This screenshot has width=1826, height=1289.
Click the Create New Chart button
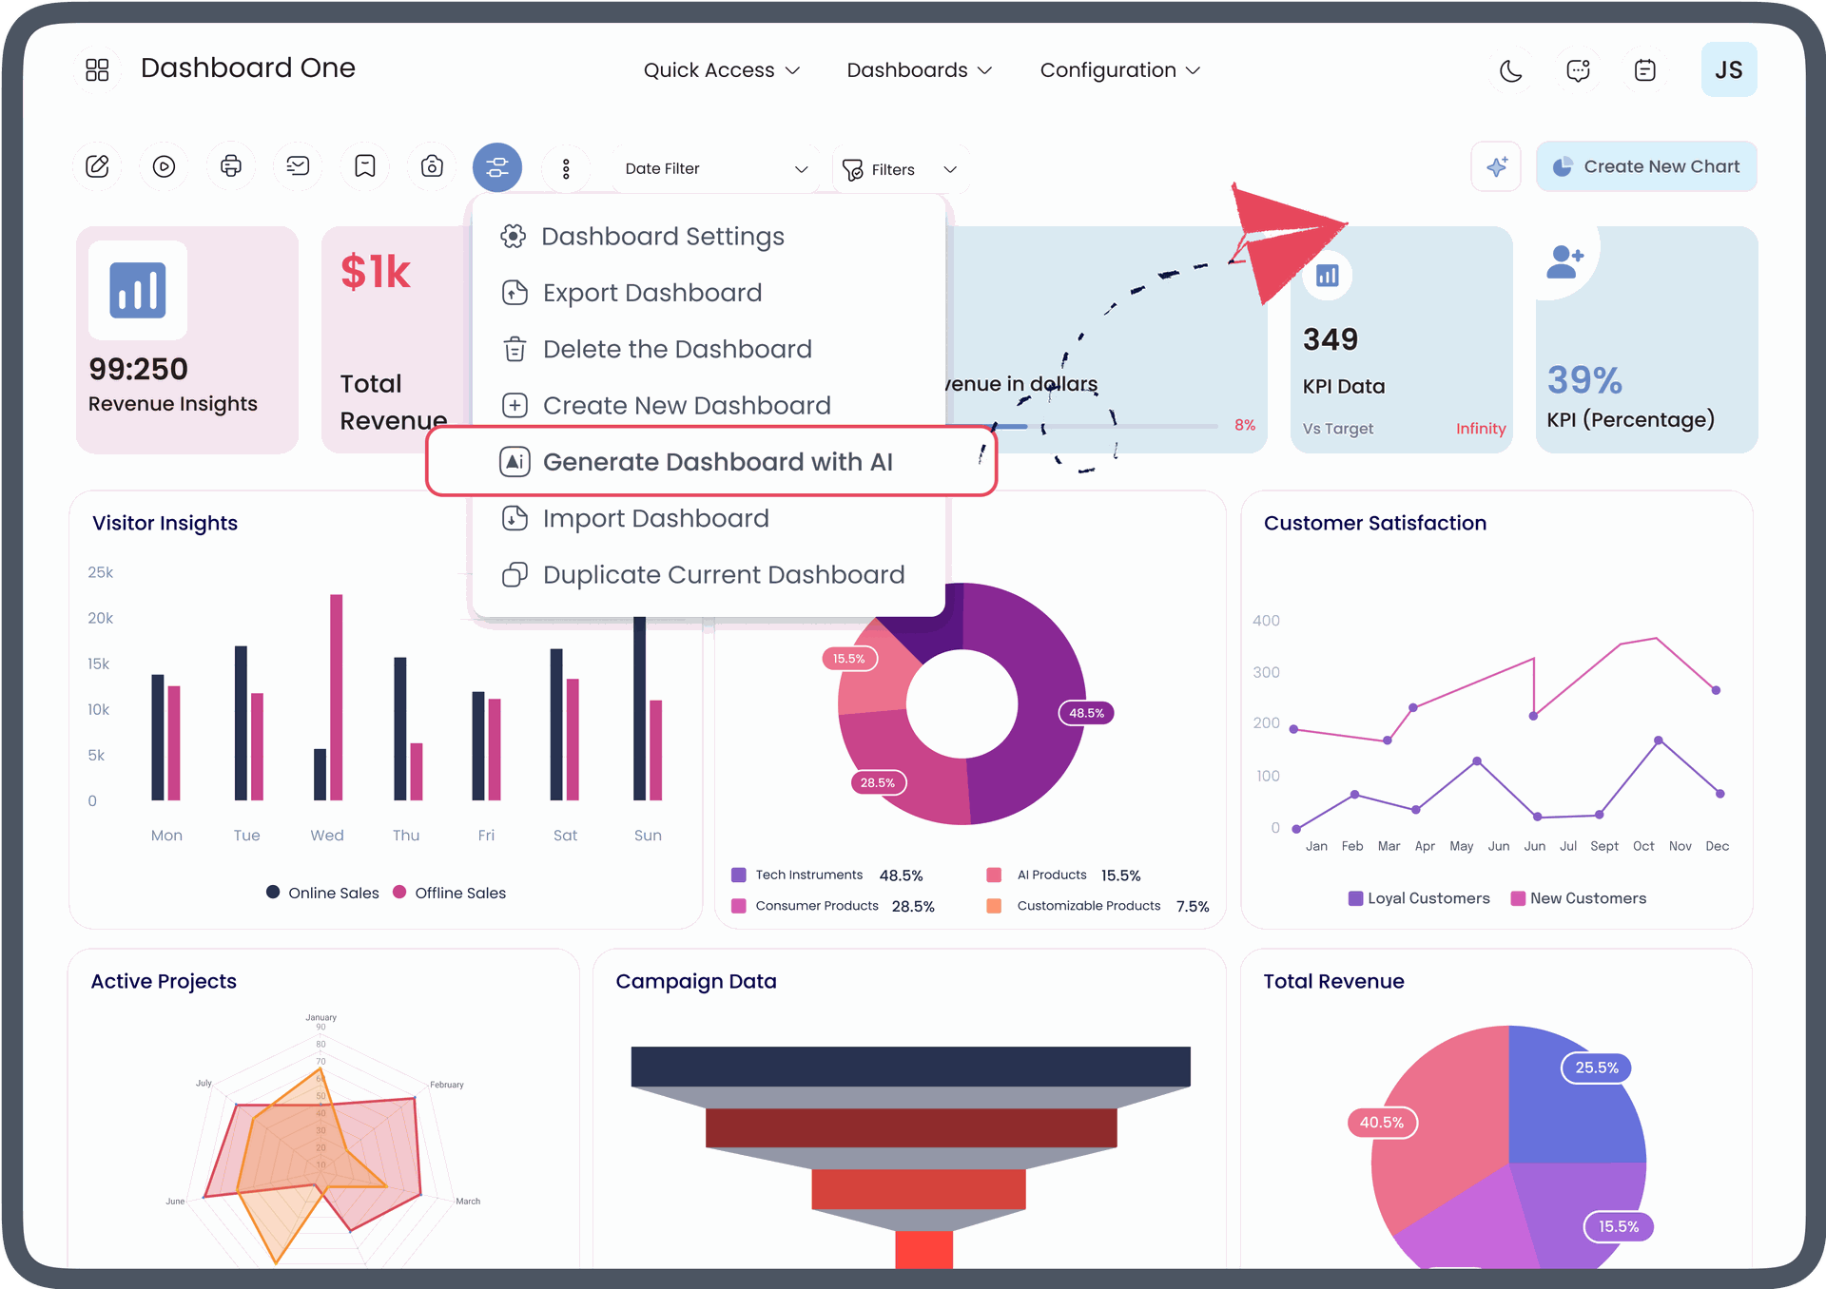tap(1646, 167)
